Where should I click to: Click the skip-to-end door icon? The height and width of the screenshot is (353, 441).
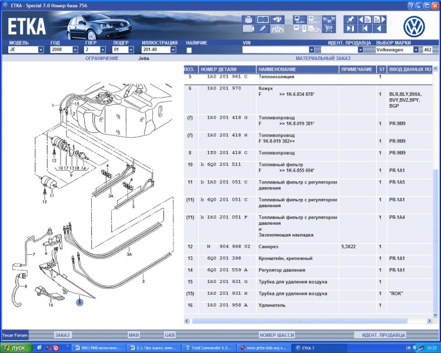(350, 29)
